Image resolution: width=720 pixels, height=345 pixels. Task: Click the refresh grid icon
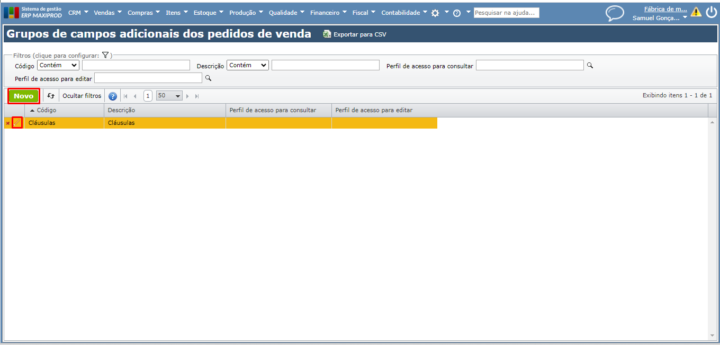point(51,96)
